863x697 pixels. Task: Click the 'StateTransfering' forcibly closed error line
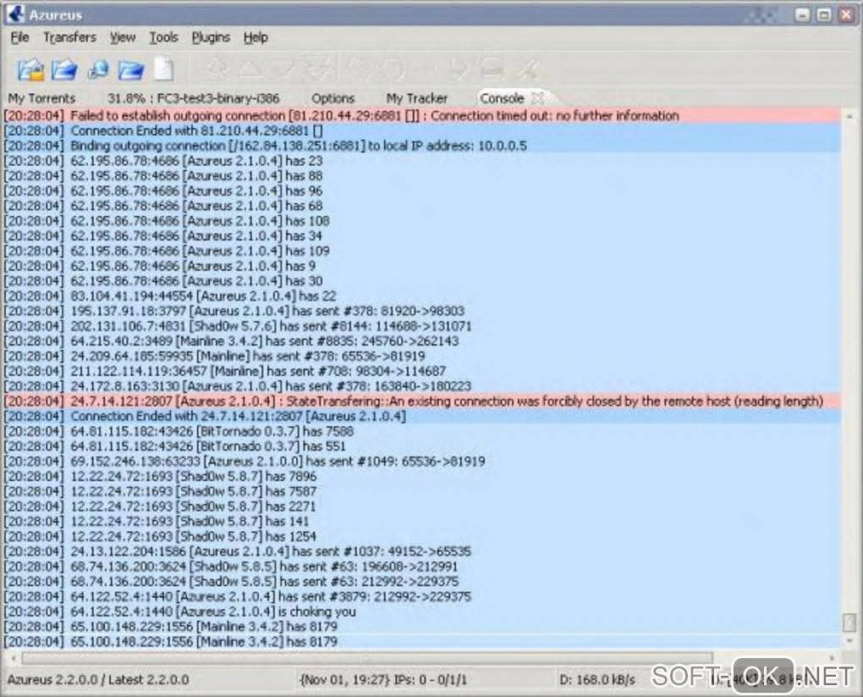422,401
